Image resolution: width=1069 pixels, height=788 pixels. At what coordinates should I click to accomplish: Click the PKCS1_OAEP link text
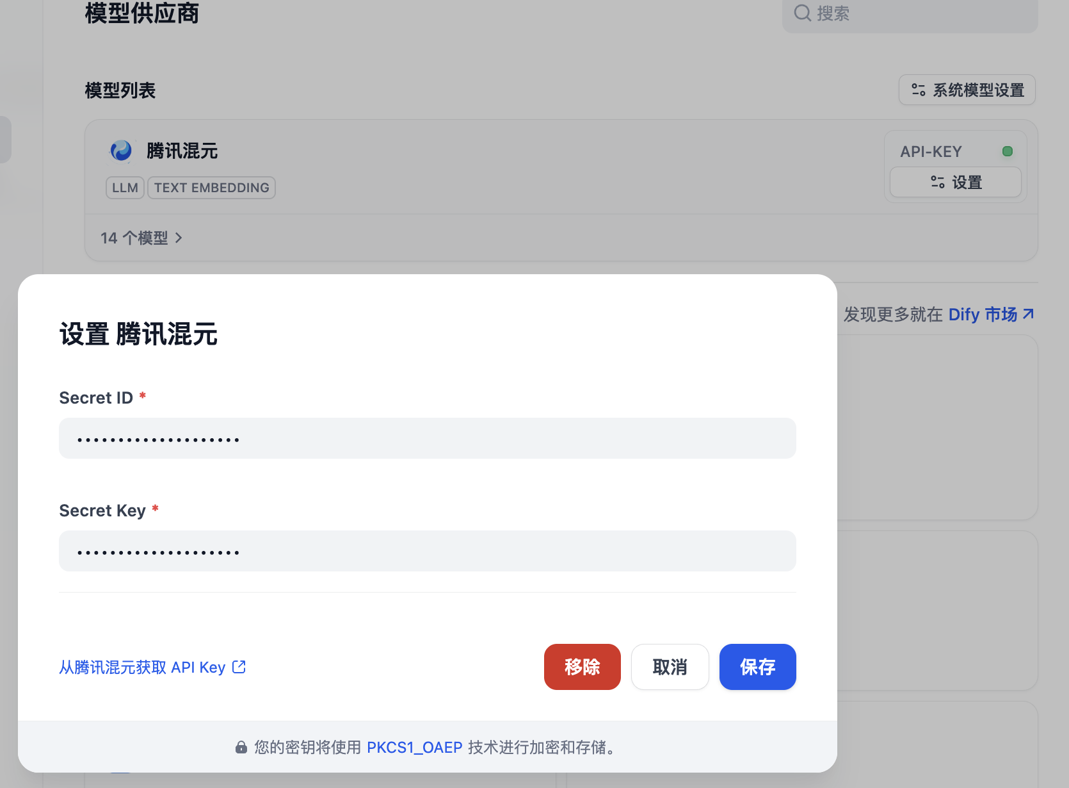pos(414,747)
